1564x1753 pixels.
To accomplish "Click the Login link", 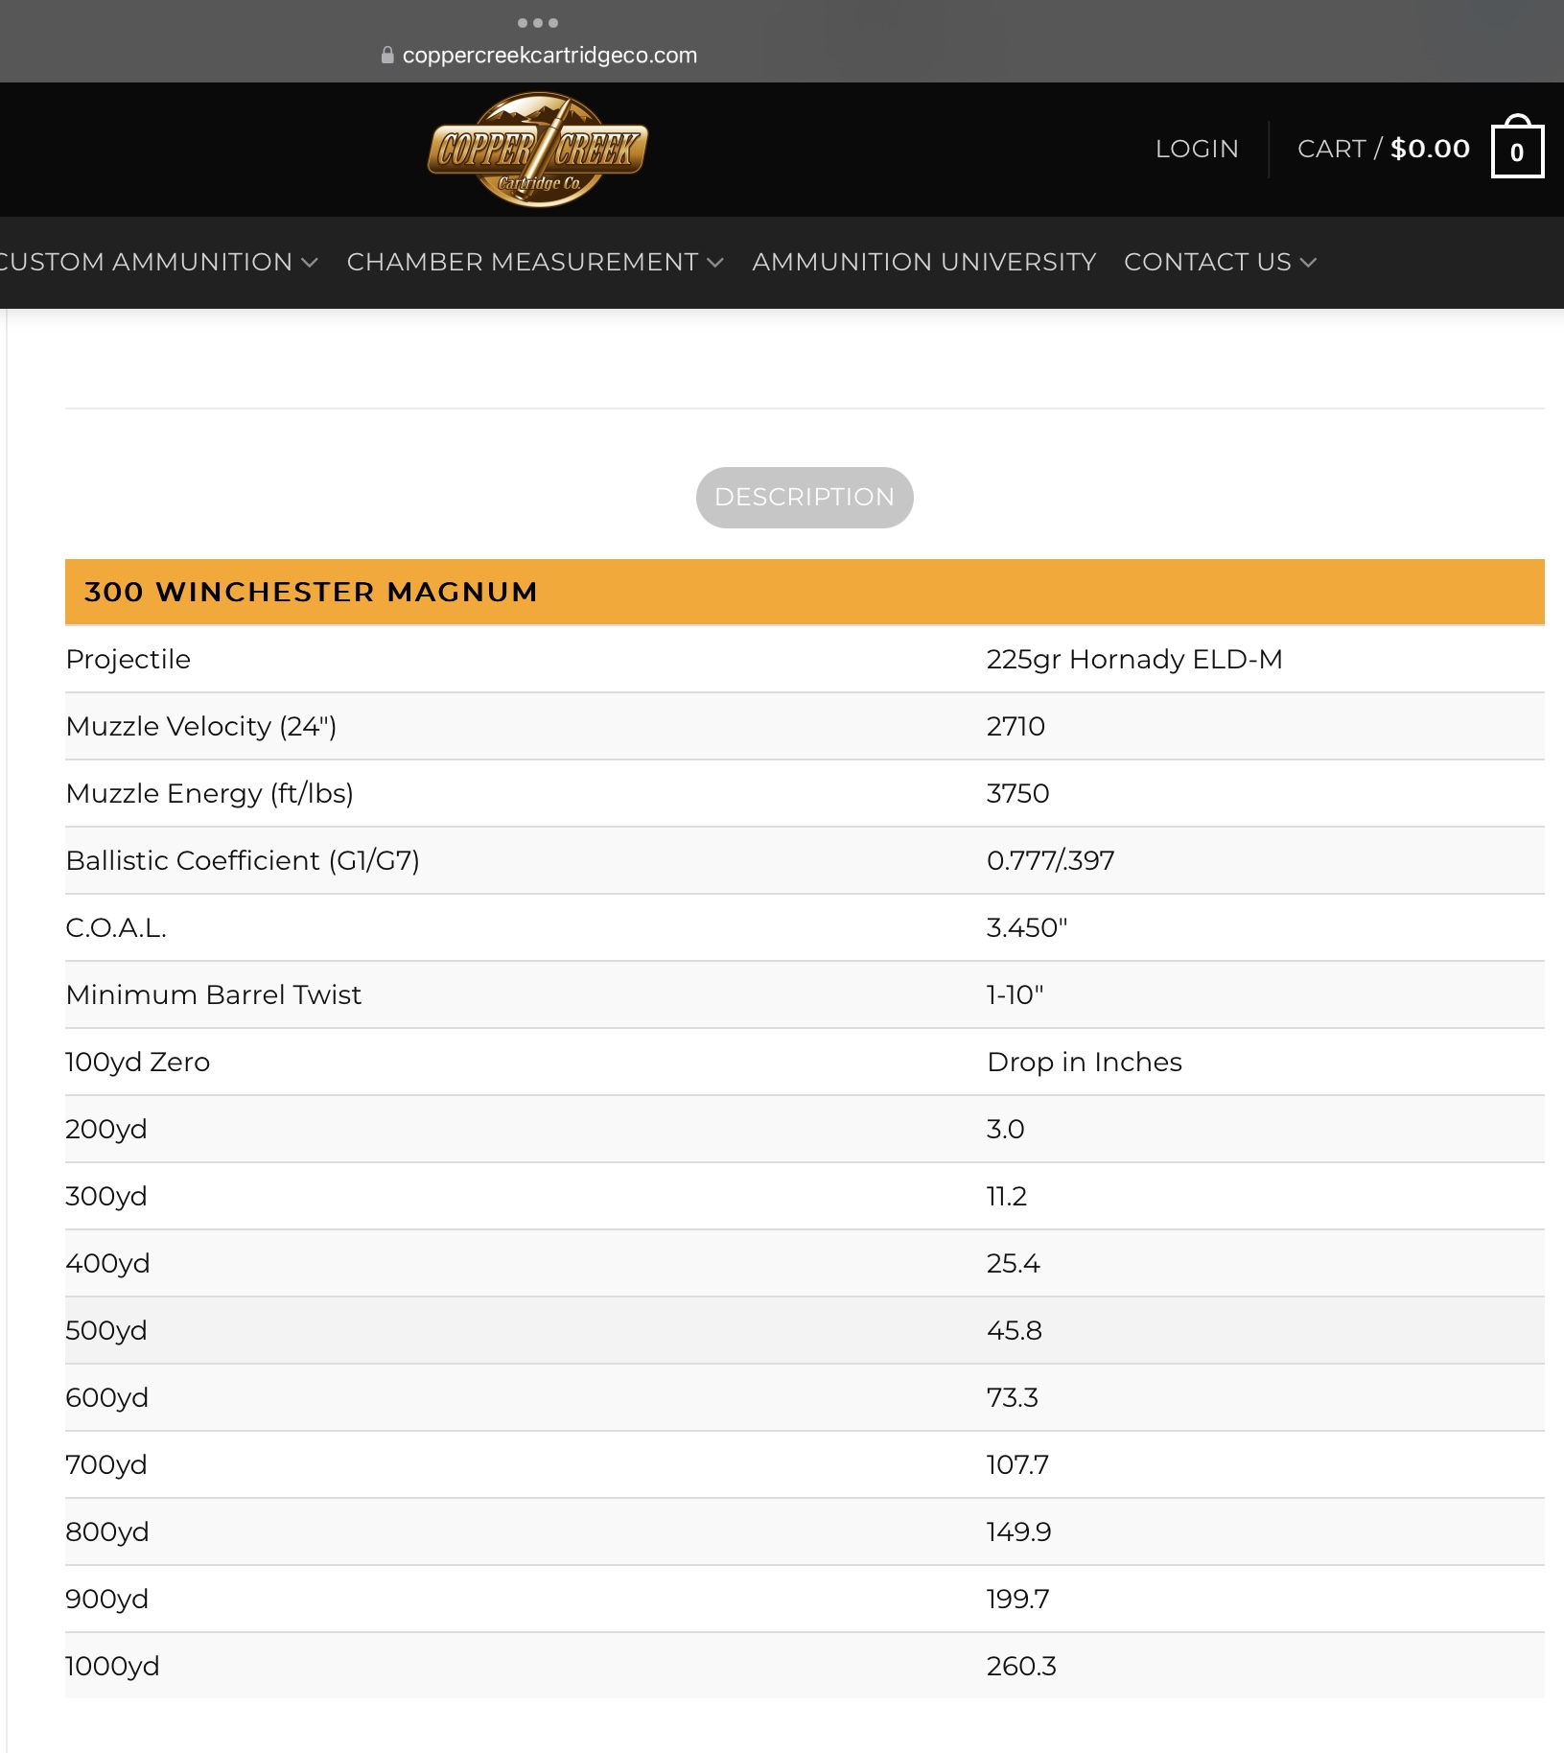I will pos(1197,149).
